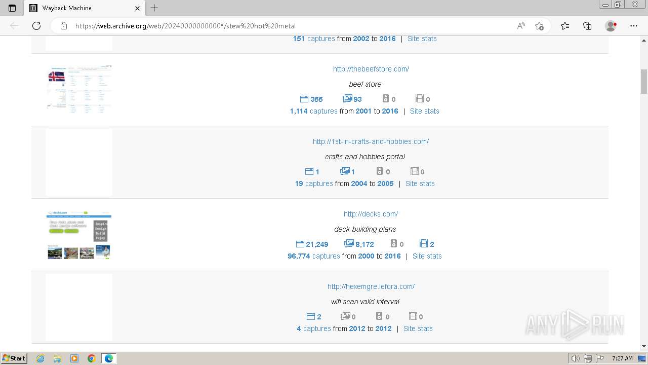
Task: Open a new browser tab
Action: pyautogui.click(x=154, y=8)
